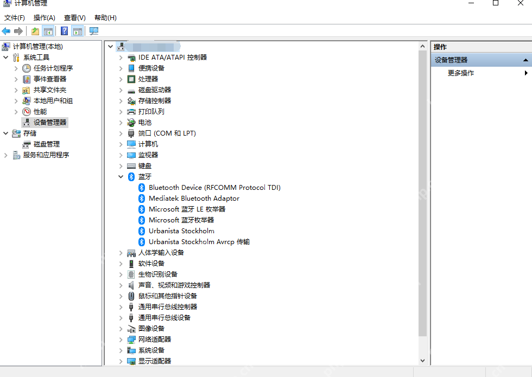Collapse the 蓝牙 category
Screen dimensions: 532x377
click(x=121, y=177)
